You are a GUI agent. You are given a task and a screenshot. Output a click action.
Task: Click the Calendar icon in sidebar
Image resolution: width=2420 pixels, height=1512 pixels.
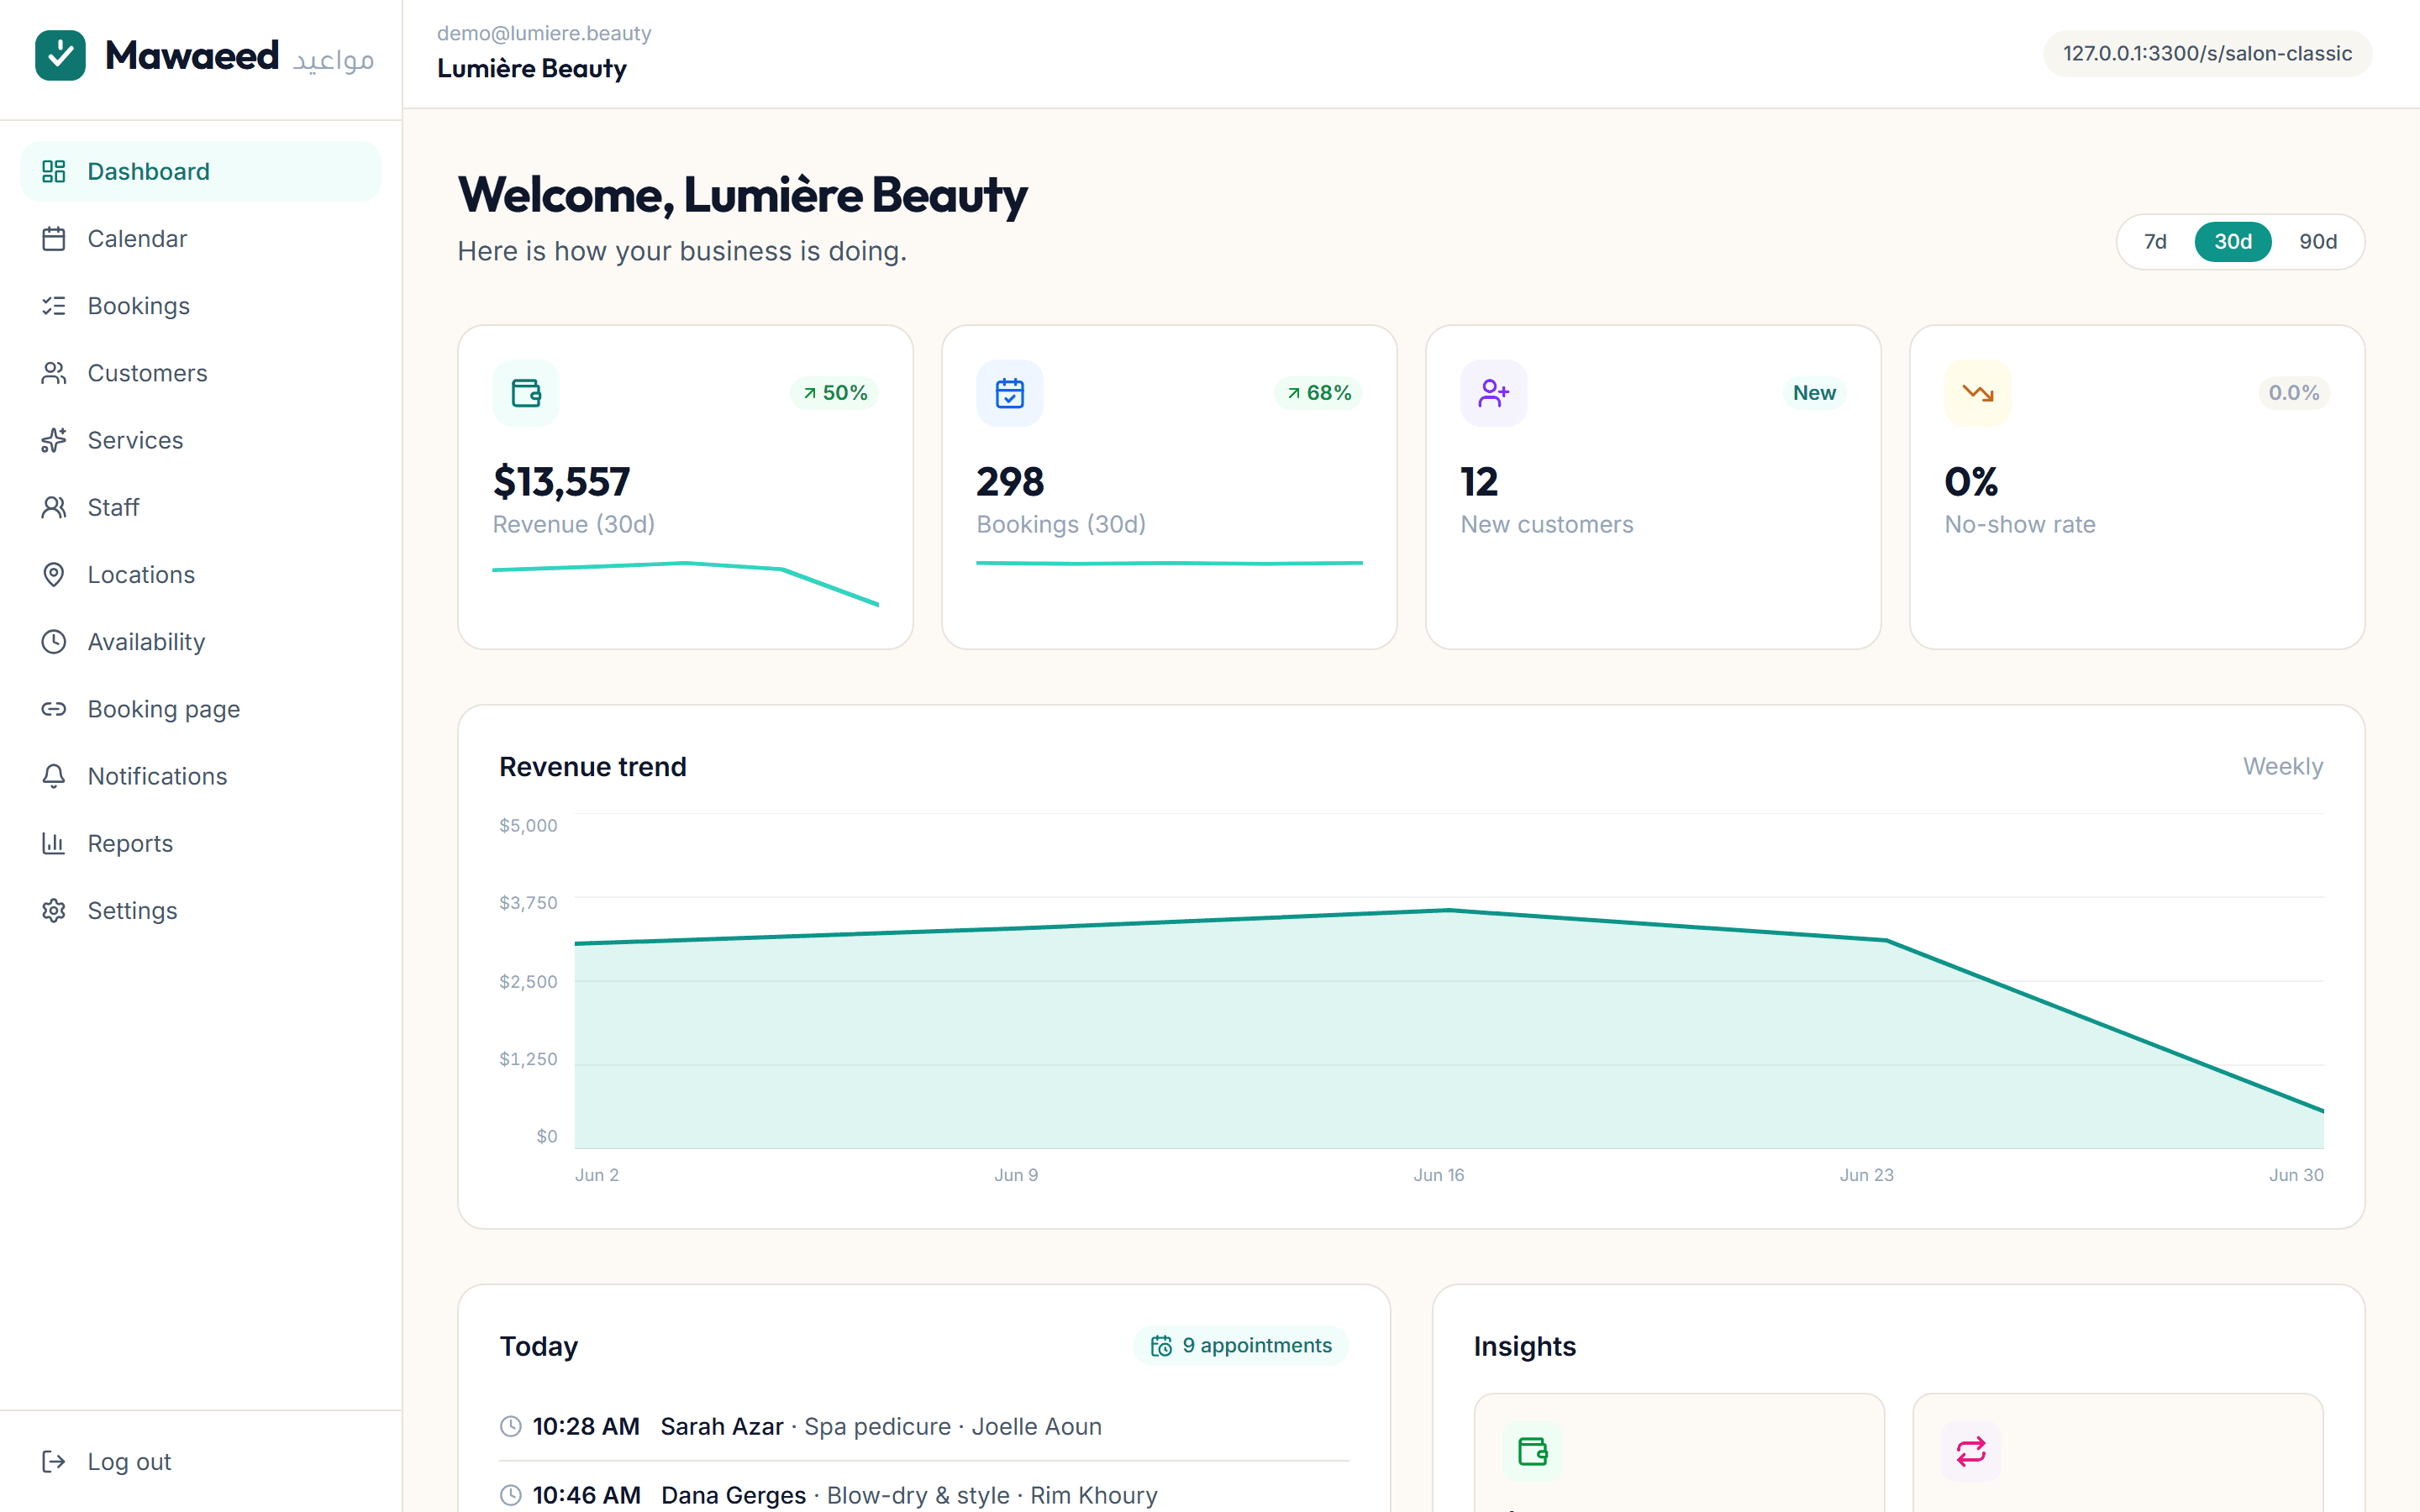[x=54, y=239]
